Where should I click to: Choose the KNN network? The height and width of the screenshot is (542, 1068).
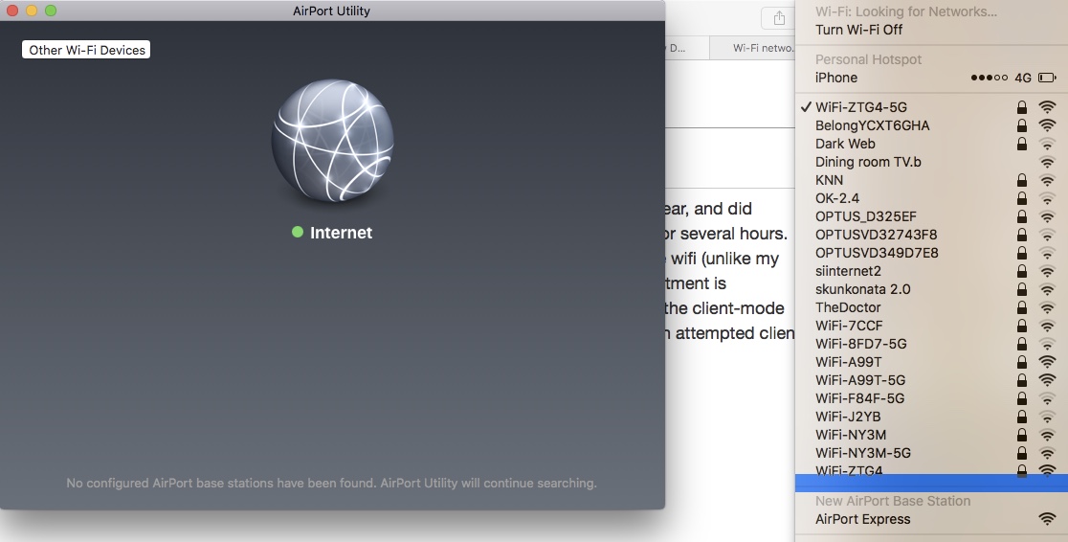(932, 180)
